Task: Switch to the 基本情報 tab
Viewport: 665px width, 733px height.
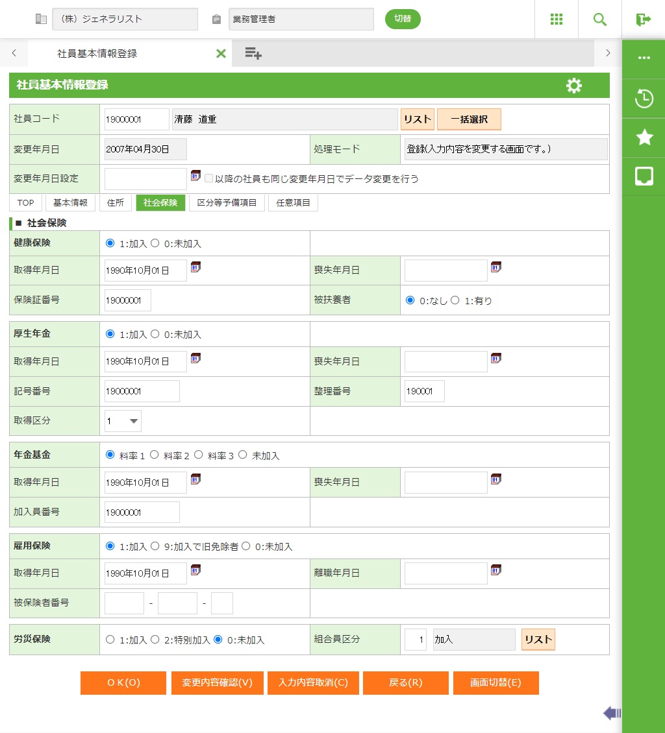Action: (x=70, y=203)
